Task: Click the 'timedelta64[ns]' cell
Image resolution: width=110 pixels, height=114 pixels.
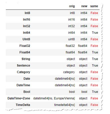Action: point(64,105)
